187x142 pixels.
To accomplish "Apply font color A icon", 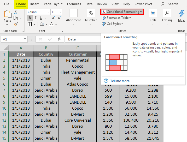I will (x=51, y=24).
